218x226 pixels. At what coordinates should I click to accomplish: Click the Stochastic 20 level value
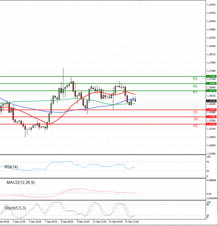(208, 215)
